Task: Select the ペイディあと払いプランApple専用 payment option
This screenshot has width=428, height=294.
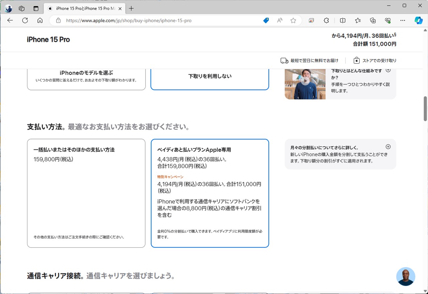Action: point(210,193)
